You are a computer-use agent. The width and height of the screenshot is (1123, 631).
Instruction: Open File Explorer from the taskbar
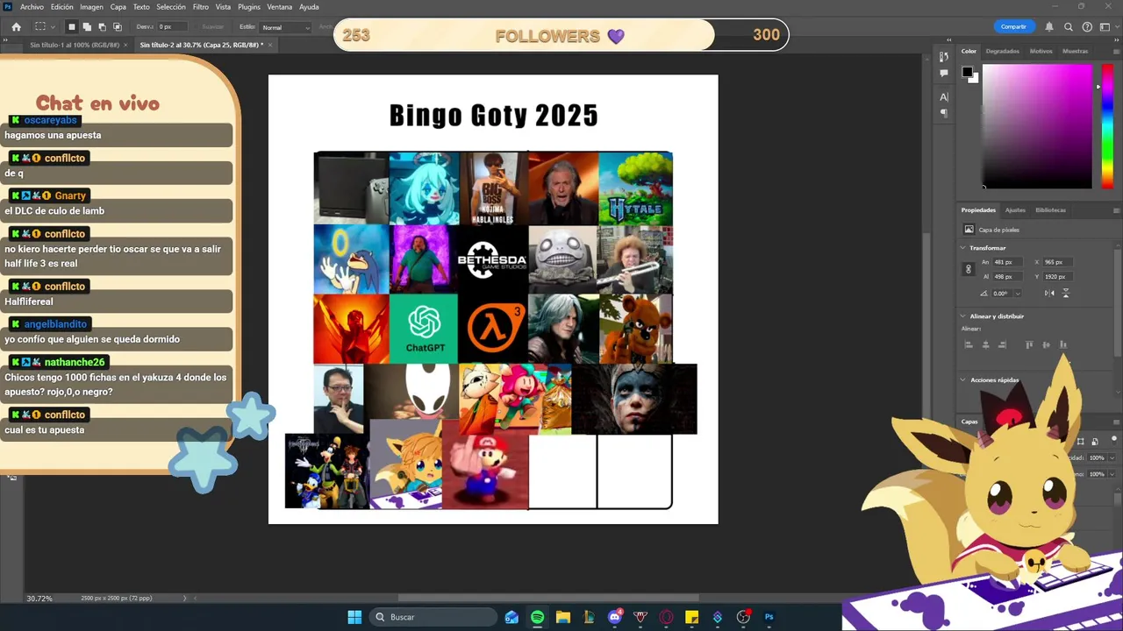[562, 617]
